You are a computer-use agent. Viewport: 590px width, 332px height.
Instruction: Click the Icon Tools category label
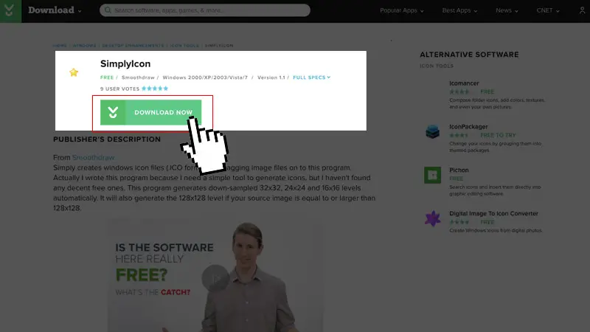pyautogui.click(x=437, y=66)
